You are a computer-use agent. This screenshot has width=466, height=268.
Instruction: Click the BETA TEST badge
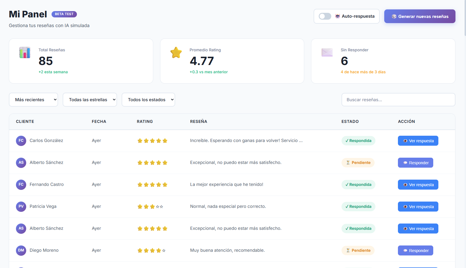64,14
